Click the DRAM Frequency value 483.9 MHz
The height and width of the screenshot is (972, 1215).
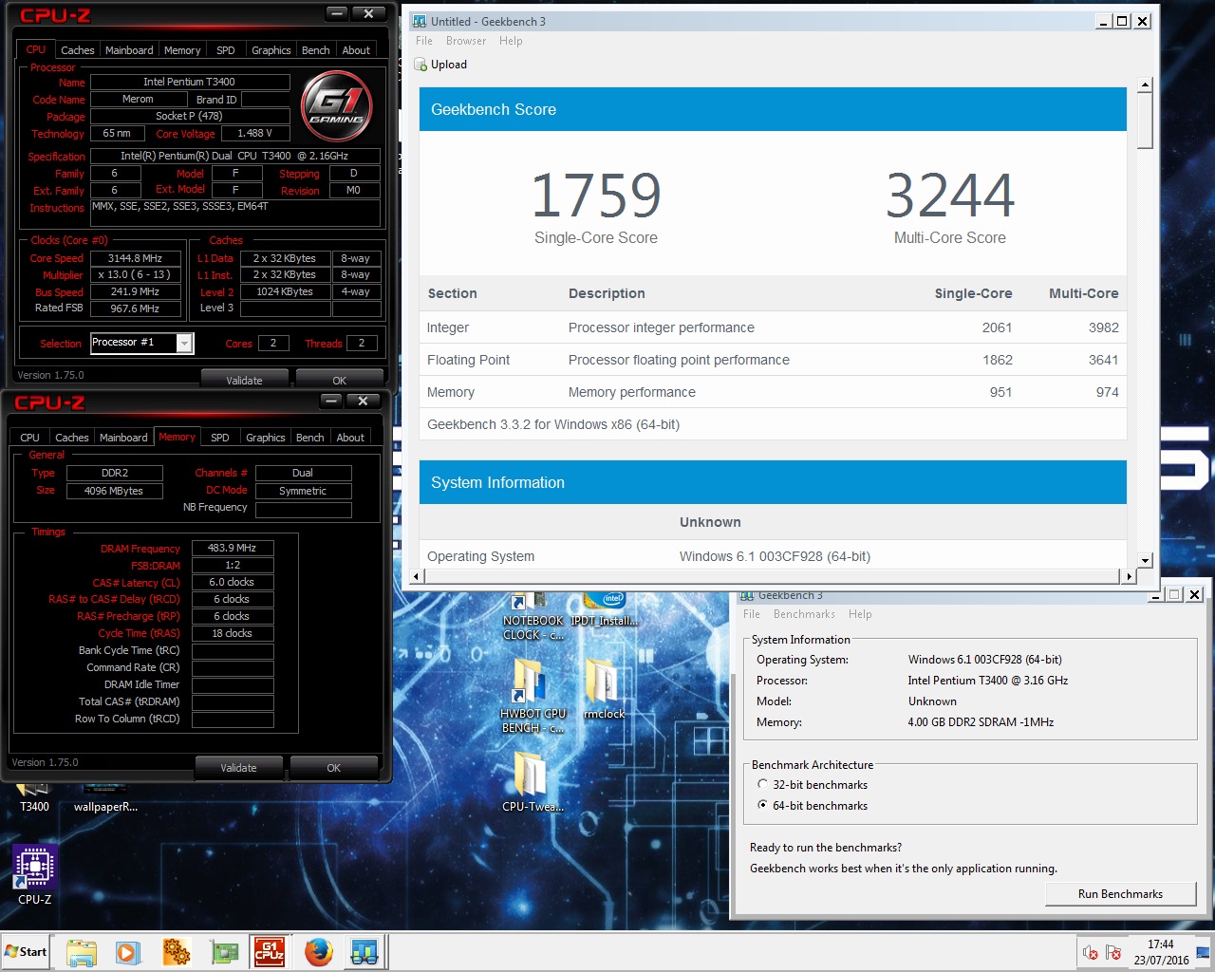point(233,548)
